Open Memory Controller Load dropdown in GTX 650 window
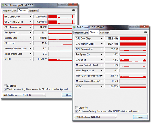Image resolution: width=151 pixels, height=123 pixels. pyautogui.click(x=102, y=65)
